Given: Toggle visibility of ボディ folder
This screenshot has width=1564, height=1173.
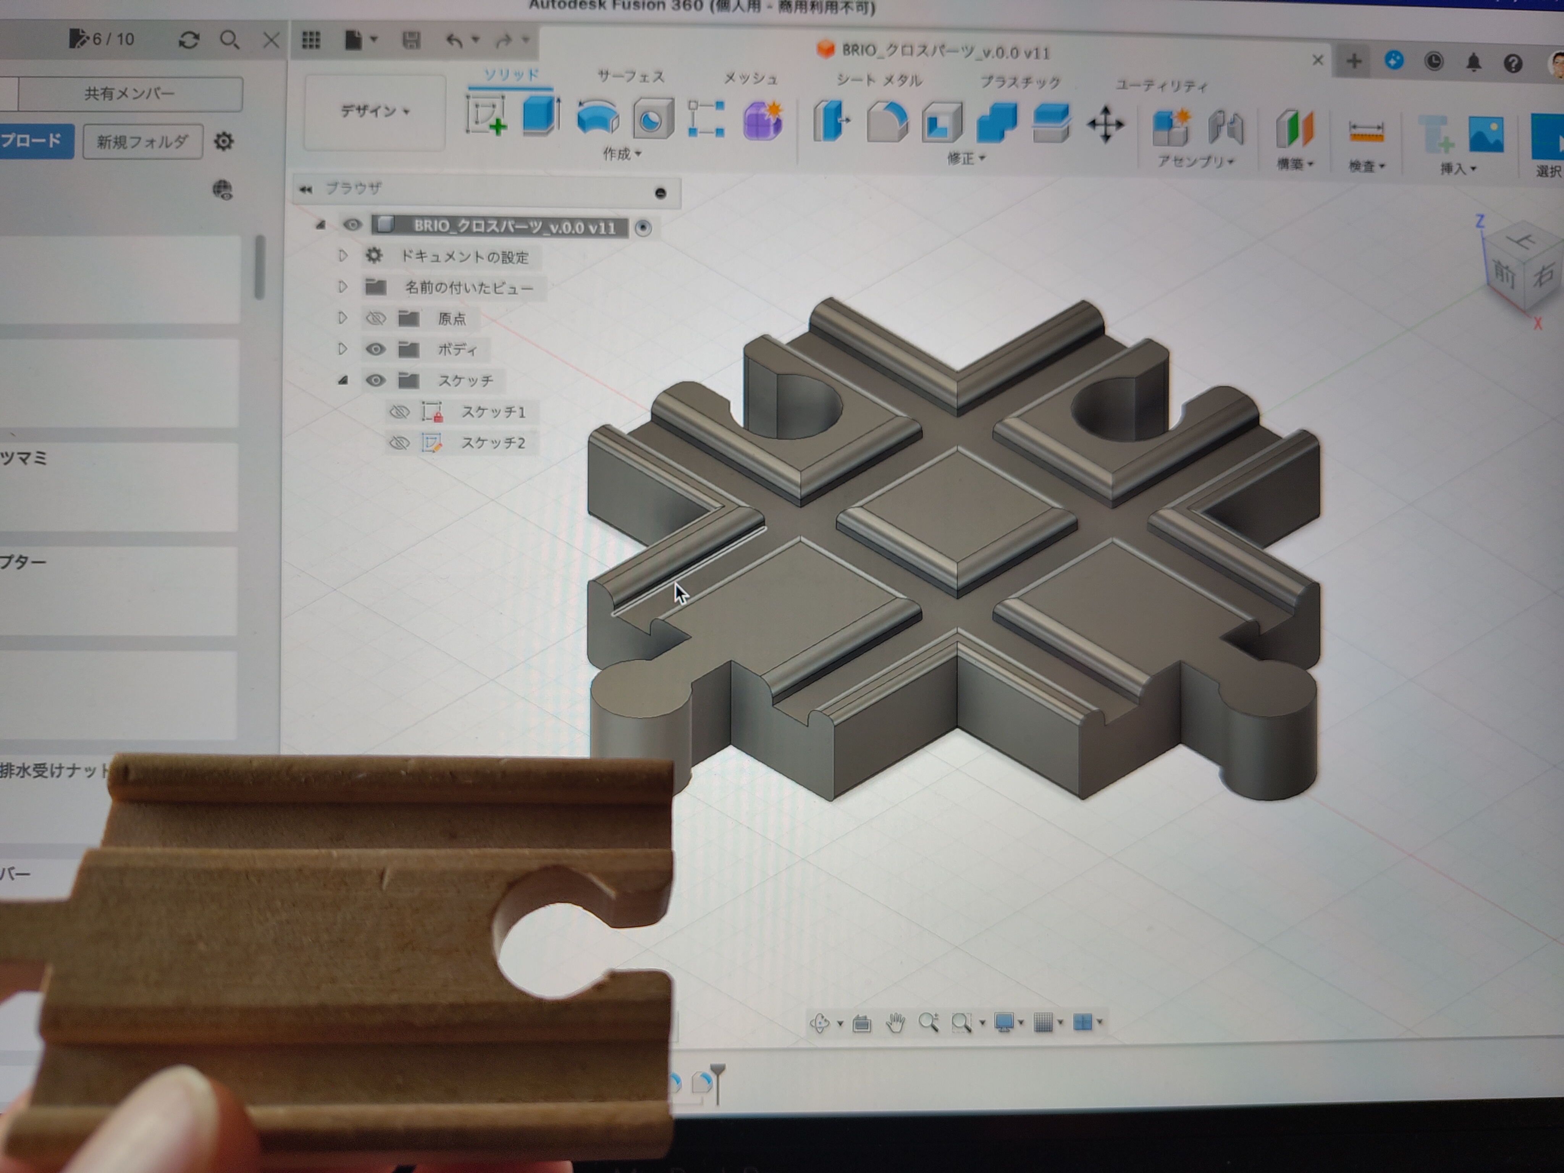Looking at the screenshot, I should pos(375,349).
